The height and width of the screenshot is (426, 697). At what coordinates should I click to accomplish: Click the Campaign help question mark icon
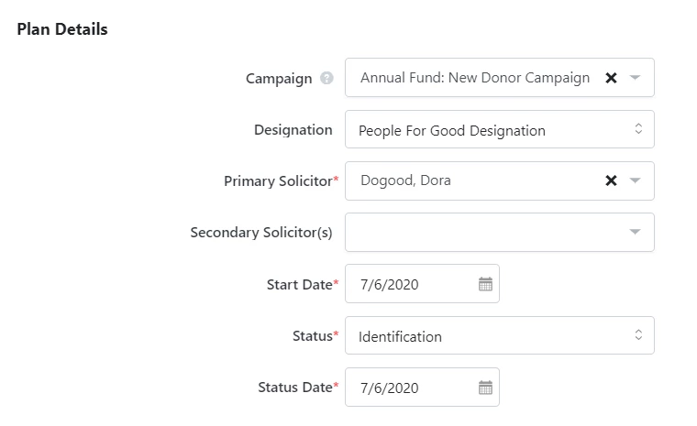click(326, 78)
